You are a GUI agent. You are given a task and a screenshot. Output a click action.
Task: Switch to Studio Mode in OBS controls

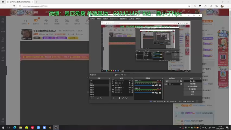[193, 89]
